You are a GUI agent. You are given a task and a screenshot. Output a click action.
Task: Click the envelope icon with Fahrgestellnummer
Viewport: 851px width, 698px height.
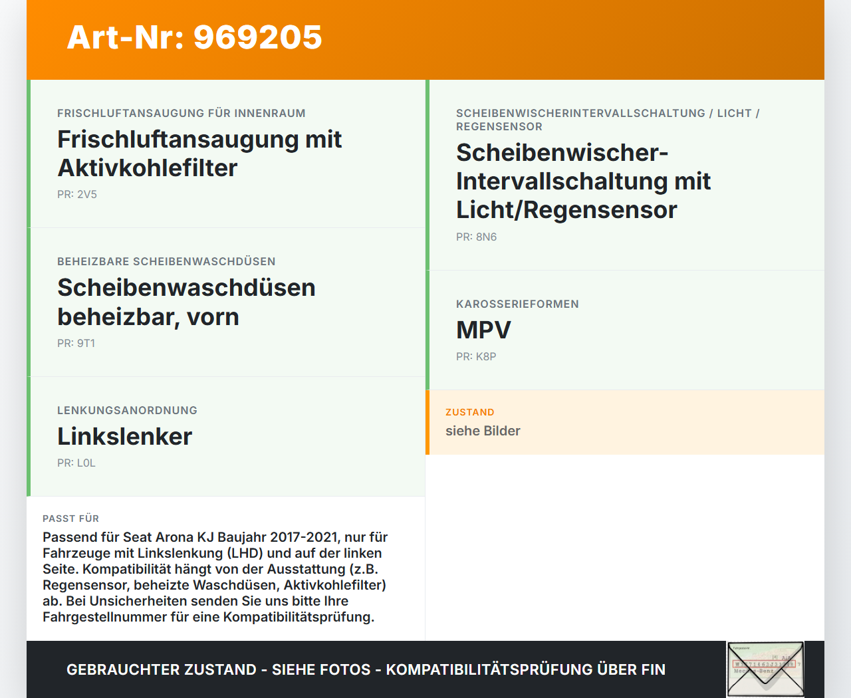click(x=765, y=669)
